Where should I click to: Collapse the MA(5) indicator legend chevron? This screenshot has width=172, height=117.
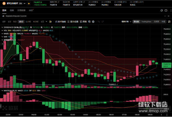click(x=2, y=34)
